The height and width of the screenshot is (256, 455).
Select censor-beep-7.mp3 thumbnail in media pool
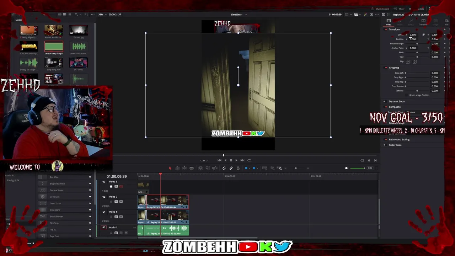tap(54, 47)
